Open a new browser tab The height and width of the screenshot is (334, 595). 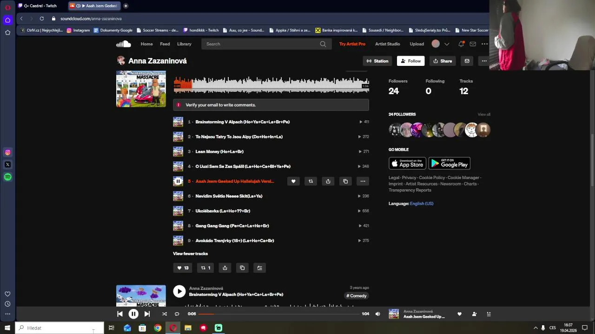coord(126,6)
